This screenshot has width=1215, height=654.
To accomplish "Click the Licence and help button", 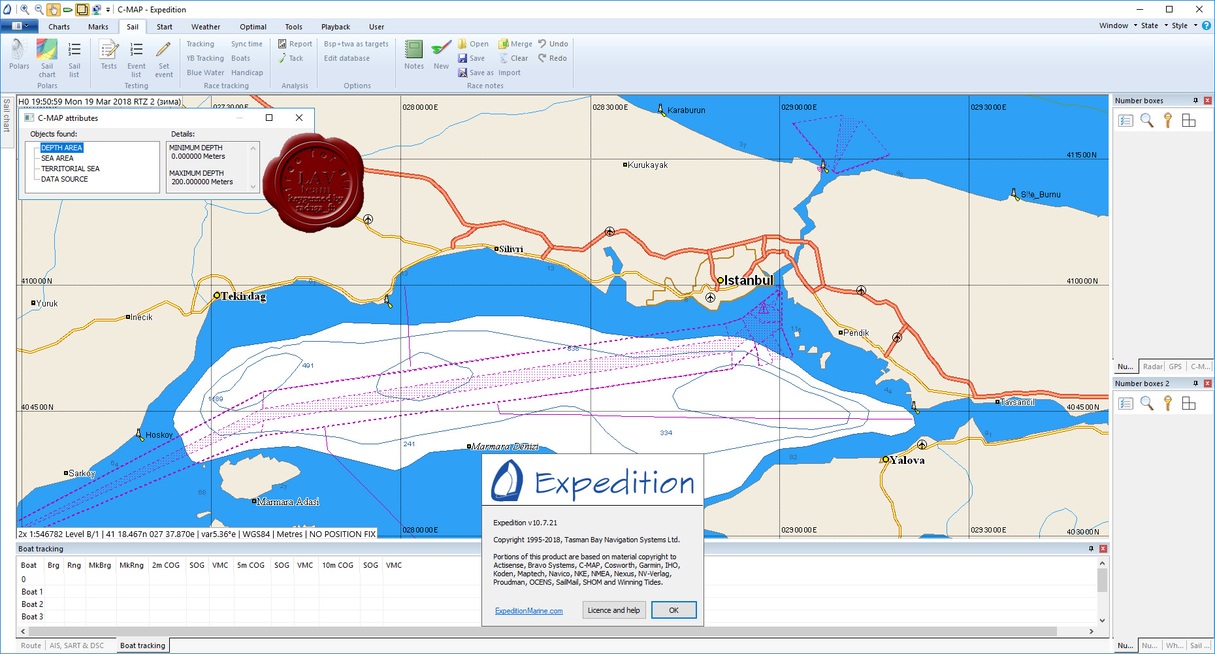I will pos(613,610).
